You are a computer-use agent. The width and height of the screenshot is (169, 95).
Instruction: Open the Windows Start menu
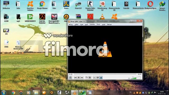coord(3,93)
